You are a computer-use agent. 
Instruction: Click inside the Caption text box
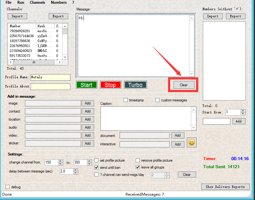(146, 118)
